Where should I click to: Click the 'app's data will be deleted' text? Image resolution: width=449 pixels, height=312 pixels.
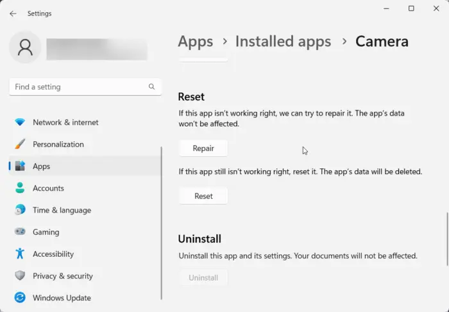[371, 171]
